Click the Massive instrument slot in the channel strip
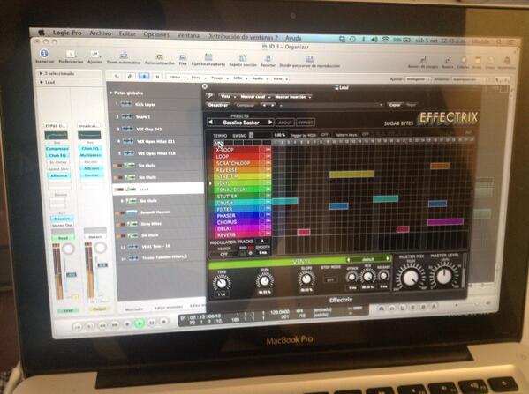The width and height of the screenshot is (529, 394). (62, 219)
